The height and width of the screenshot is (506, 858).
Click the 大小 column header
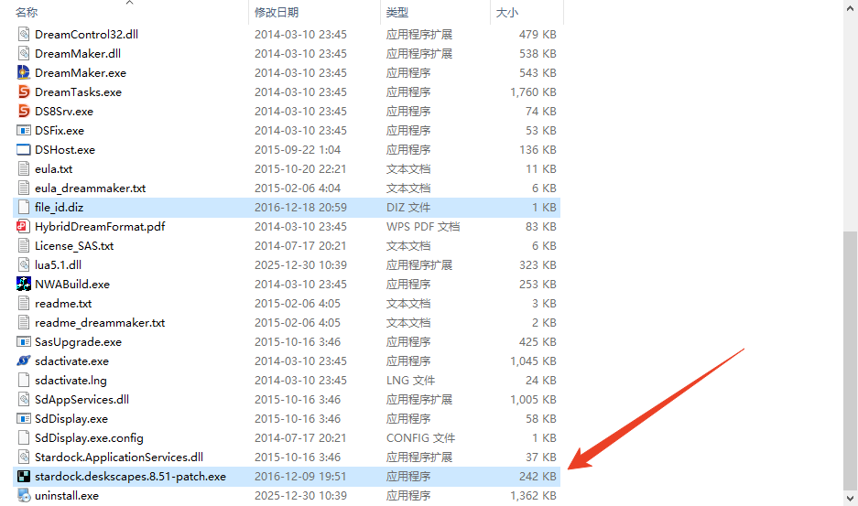click(506, 12)
